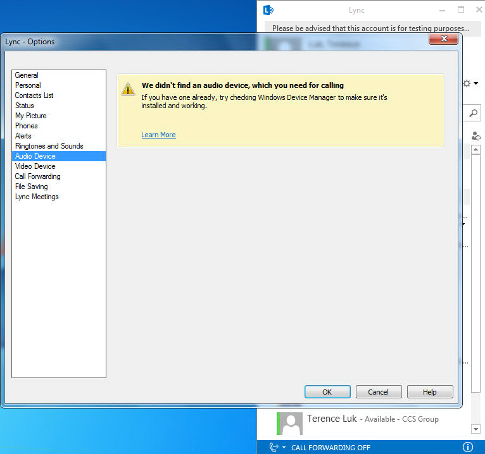This screenshot has height=454, width=485.
Task: Click the add a contact icon
Action: tap(476, 136)
